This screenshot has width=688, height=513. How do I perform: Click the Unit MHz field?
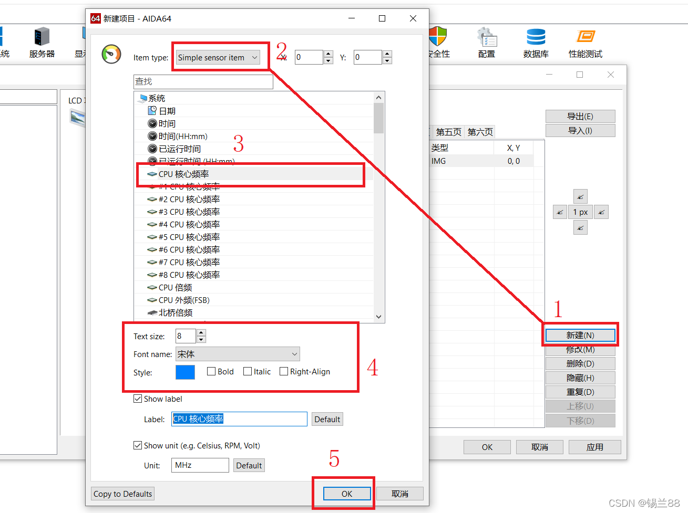pos(200,465)
